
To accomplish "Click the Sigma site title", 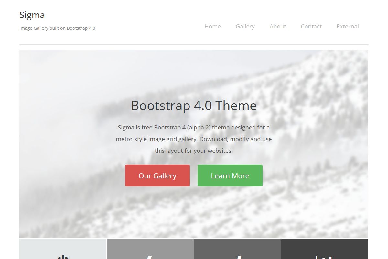I will coord(32,15).
